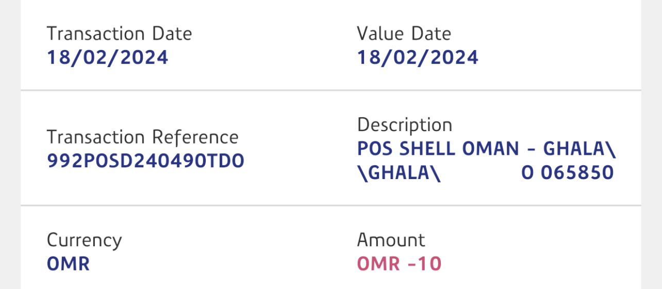662x289 pixels.
Task: Select the 18/02/2024 under Value Date
Action: tap(418, 57)
